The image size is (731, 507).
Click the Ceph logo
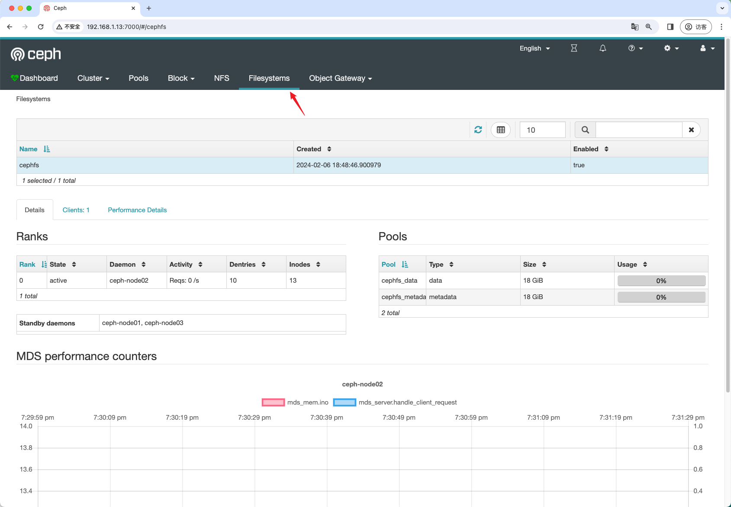(x=35, y=54)
